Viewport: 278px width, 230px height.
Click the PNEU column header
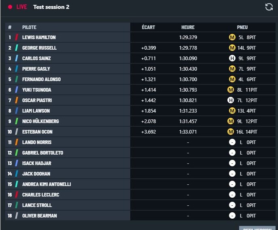coord(242,27)
